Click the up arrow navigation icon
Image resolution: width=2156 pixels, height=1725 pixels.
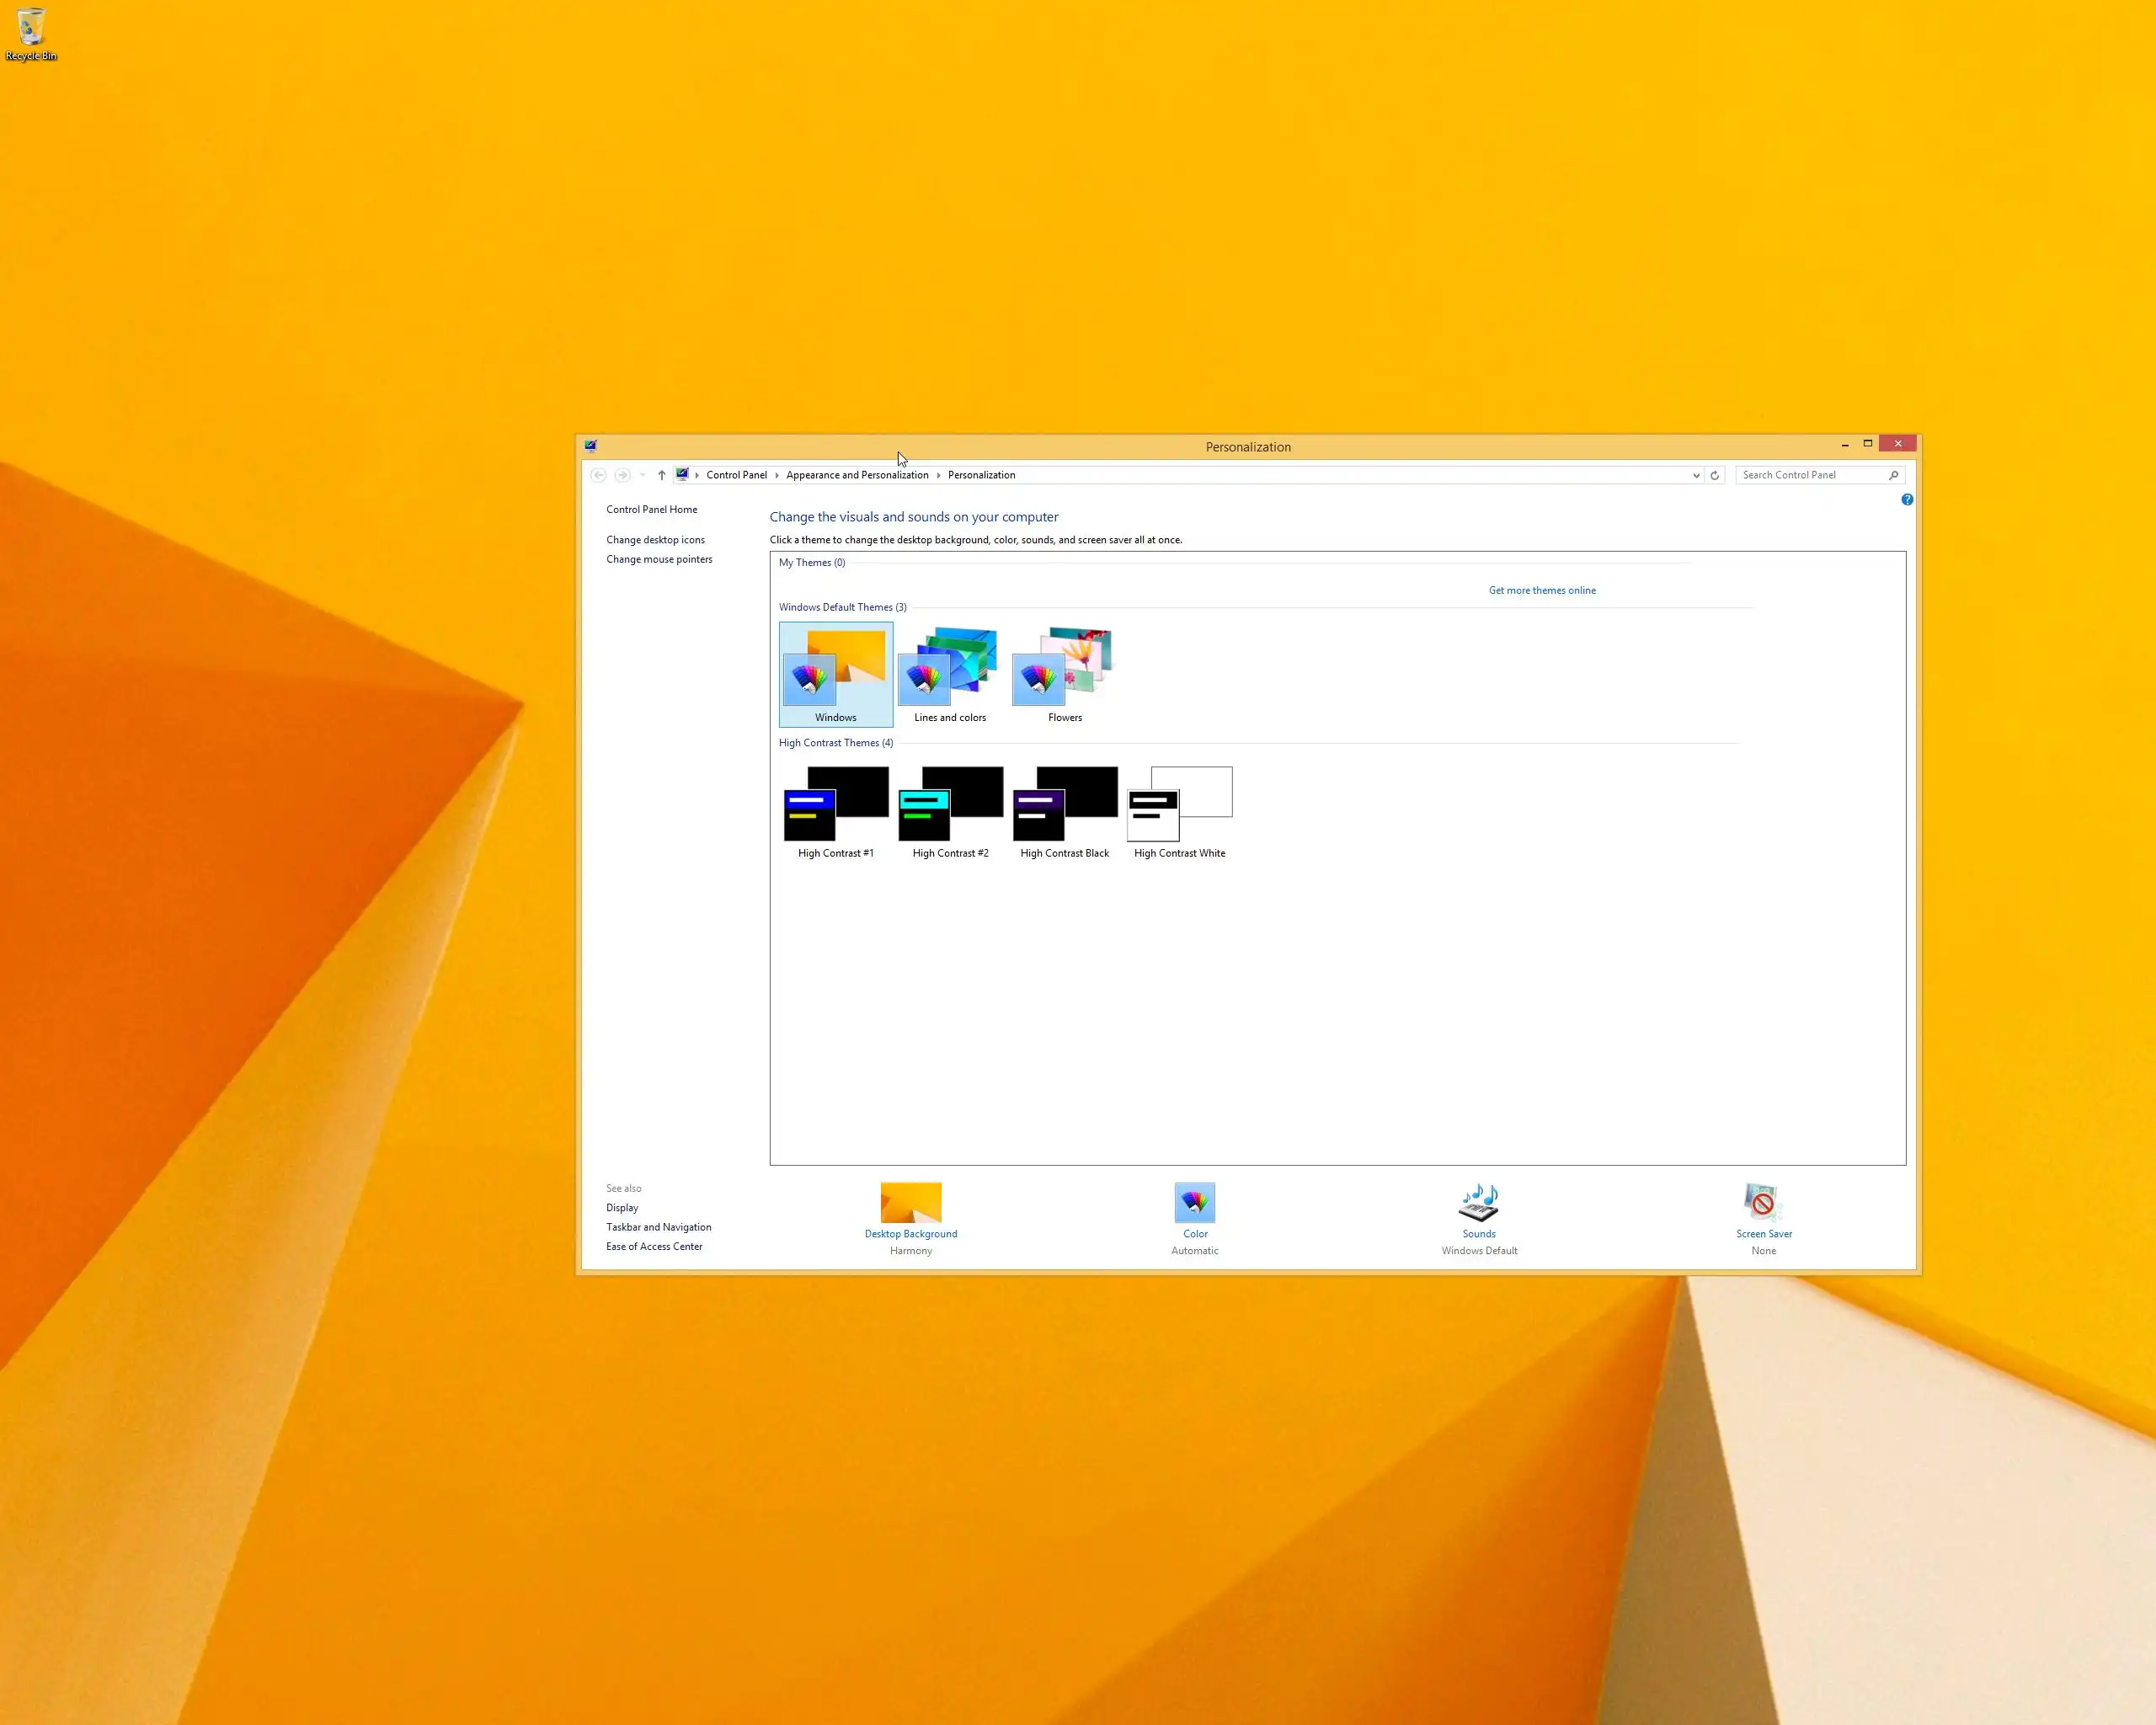[661, 476]
